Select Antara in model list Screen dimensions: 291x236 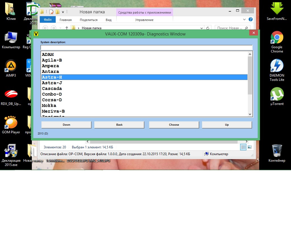point(144,71)
